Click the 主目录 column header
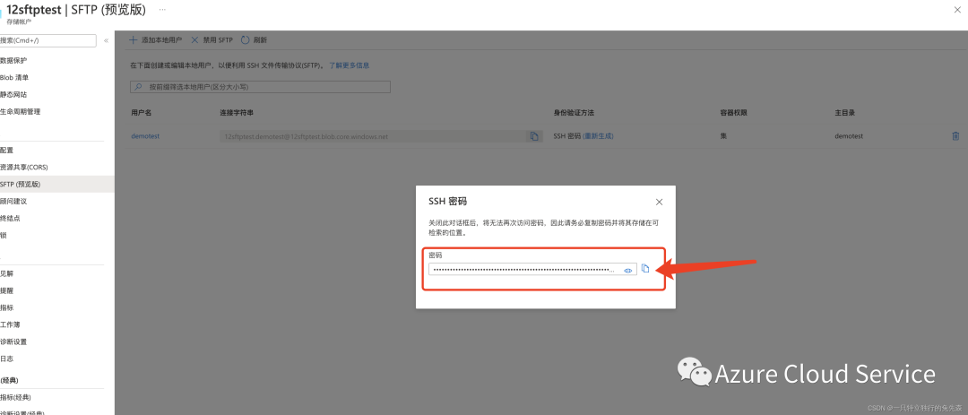Viewport: 968px width, 415px height. (x=844, y=114)
